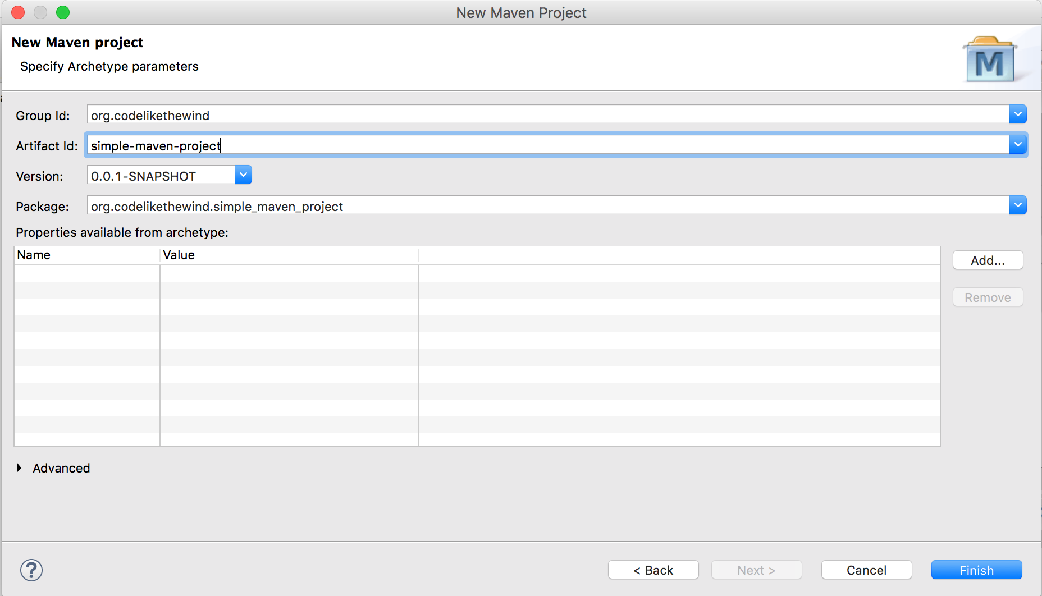This screenshot has height=596, width=1042.
Task: Open the Artifact Id dropdown arrow
Action: point(1018,145)
